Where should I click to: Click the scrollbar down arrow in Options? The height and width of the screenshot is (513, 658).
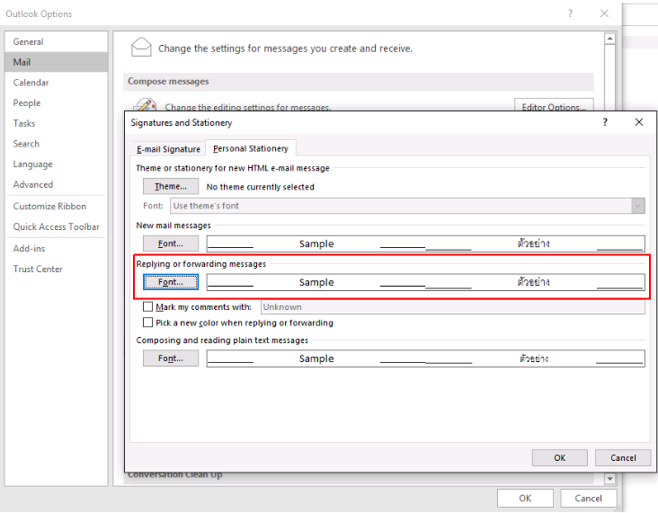[x=609, y=480]
